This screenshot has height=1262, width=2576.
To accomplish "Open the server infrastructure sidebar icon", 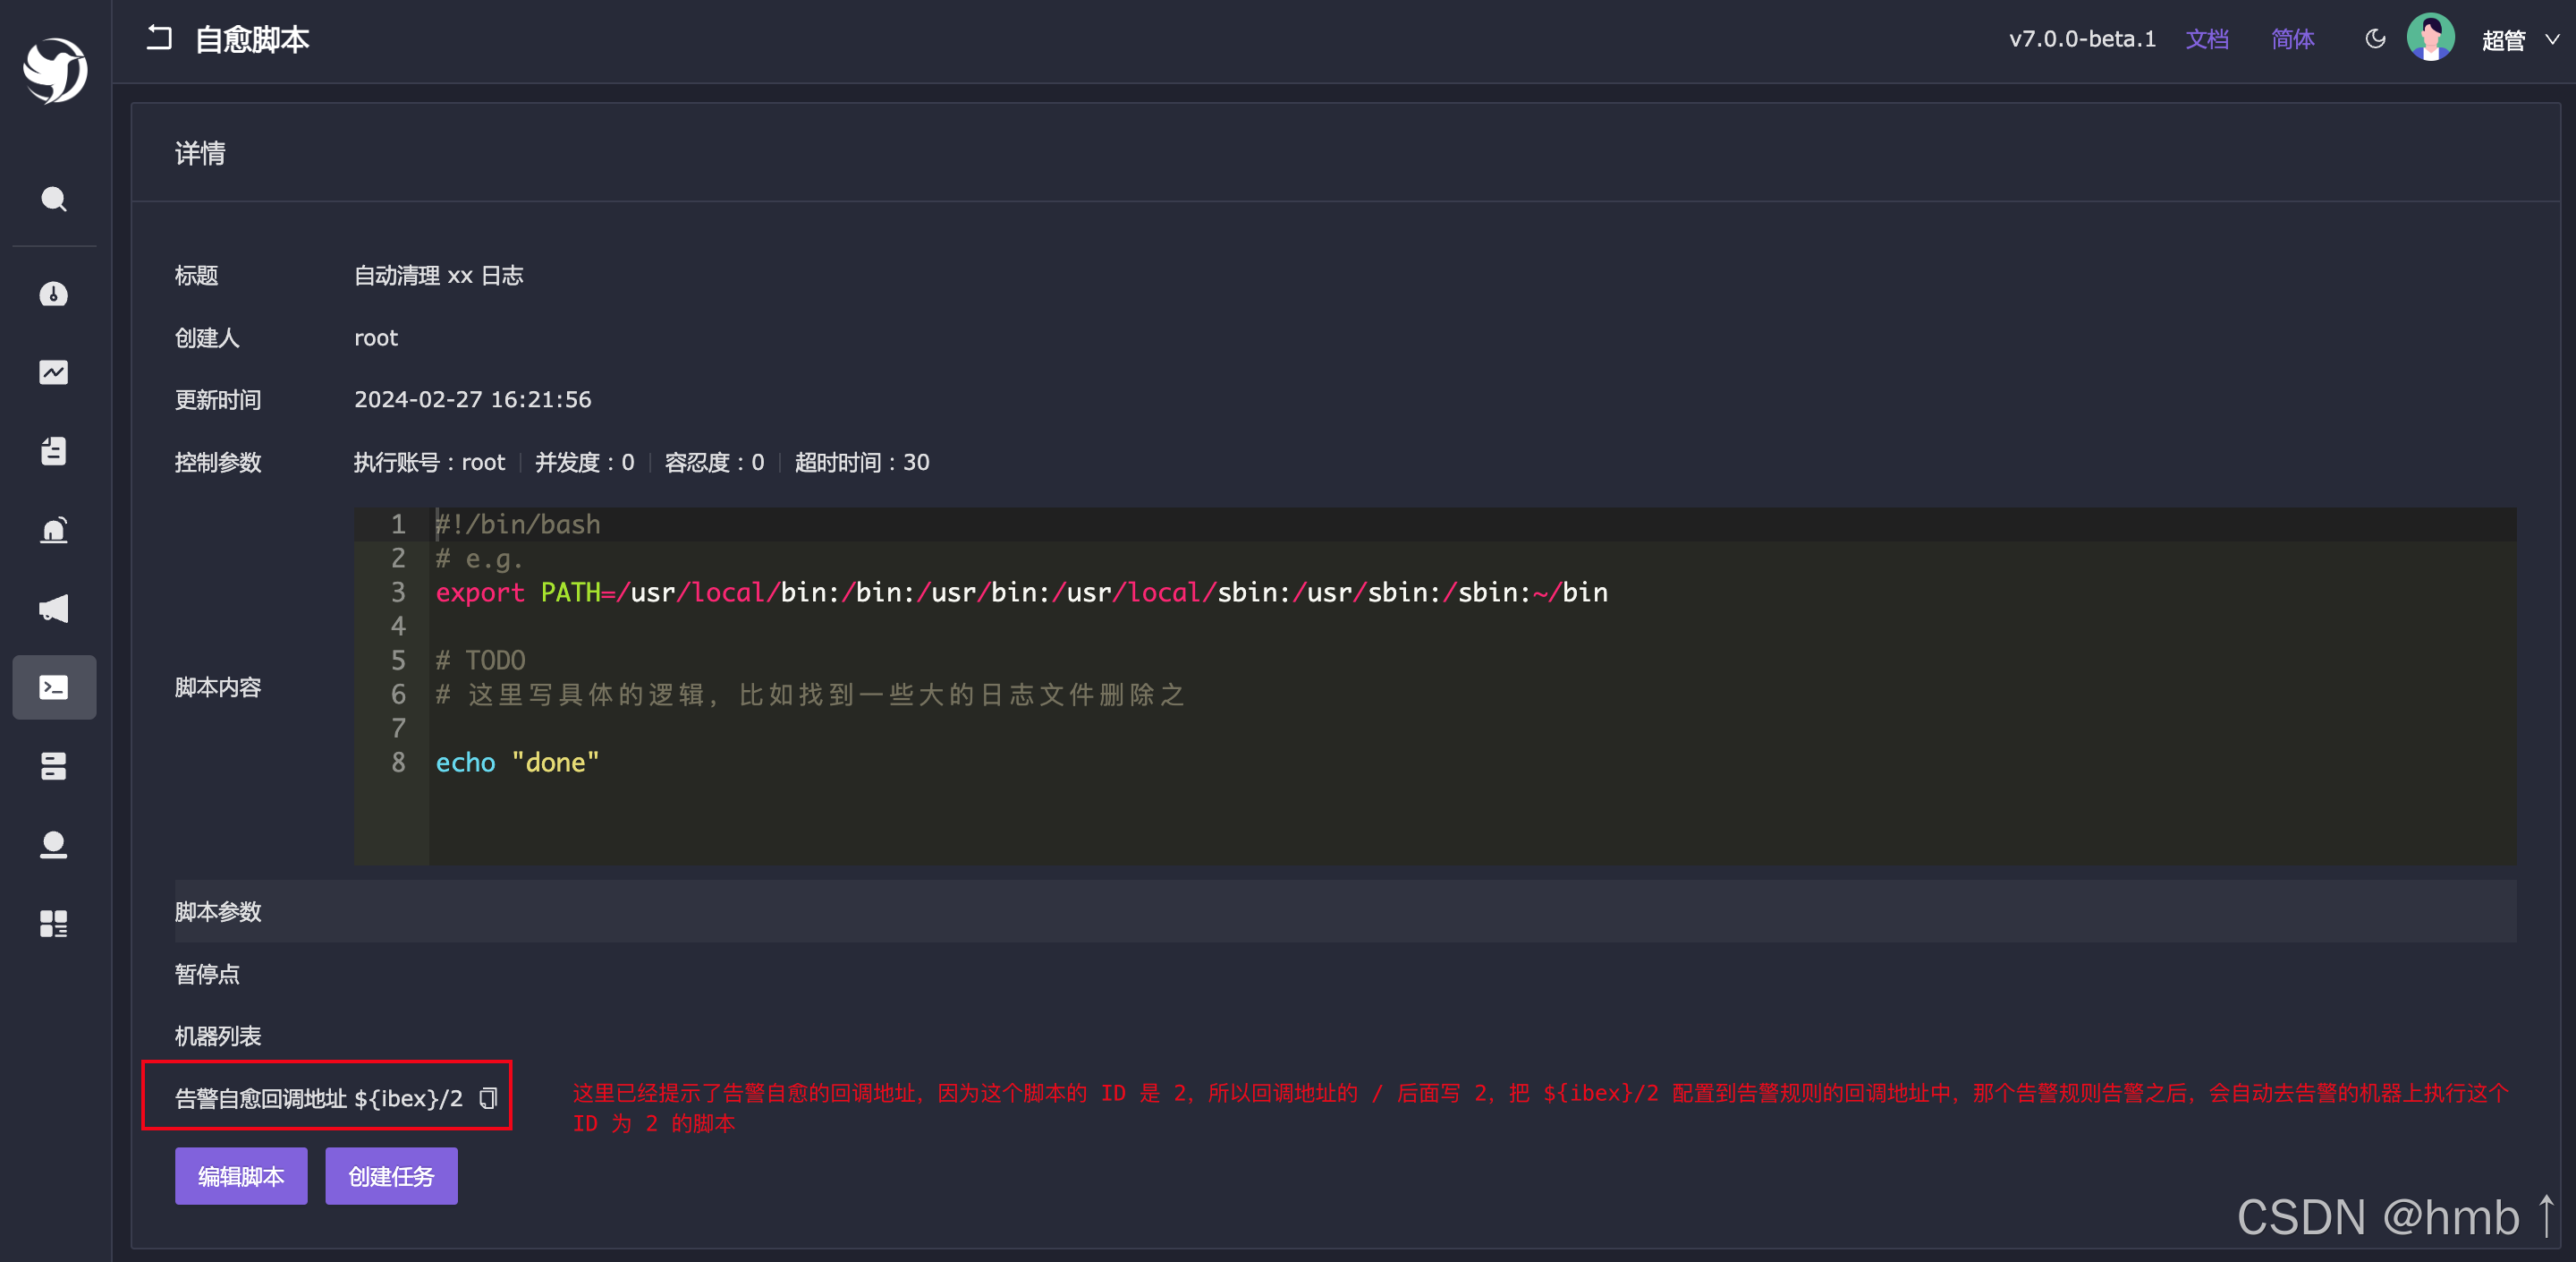I will pyautogui.click(x=54, y=767).
